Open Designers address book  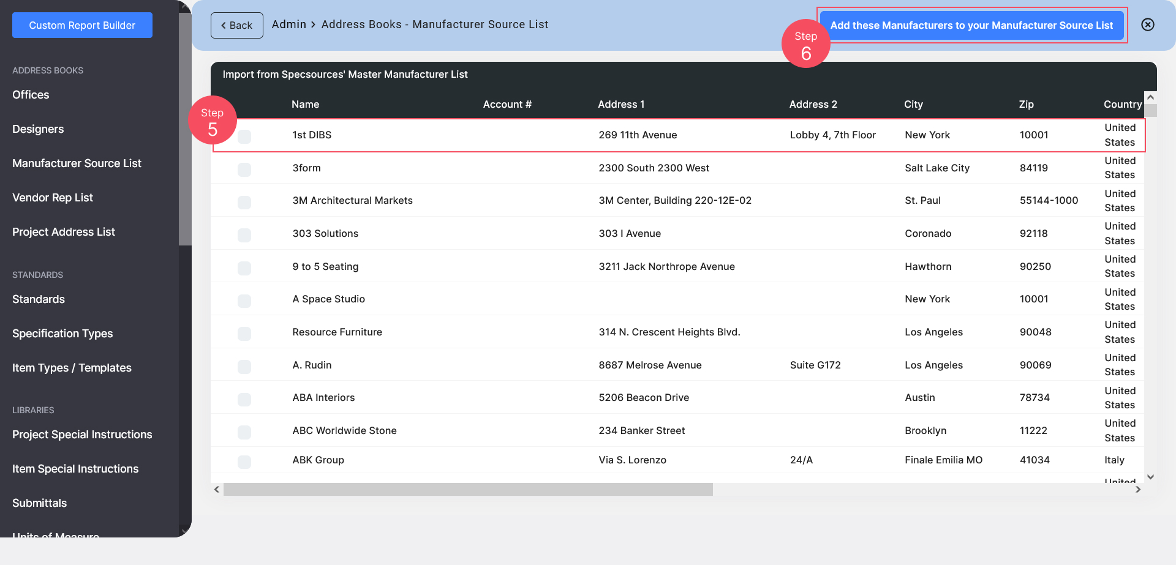pyautogui.click(x=38, y=129)
